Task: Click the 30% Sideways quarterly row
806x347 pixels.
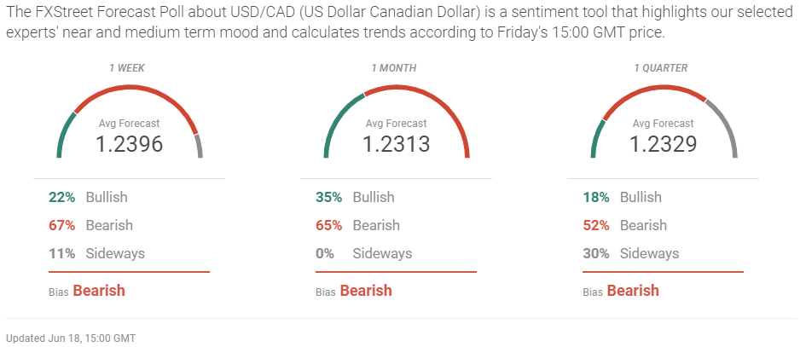Action: pyautogui.click(x=631, y=253)
